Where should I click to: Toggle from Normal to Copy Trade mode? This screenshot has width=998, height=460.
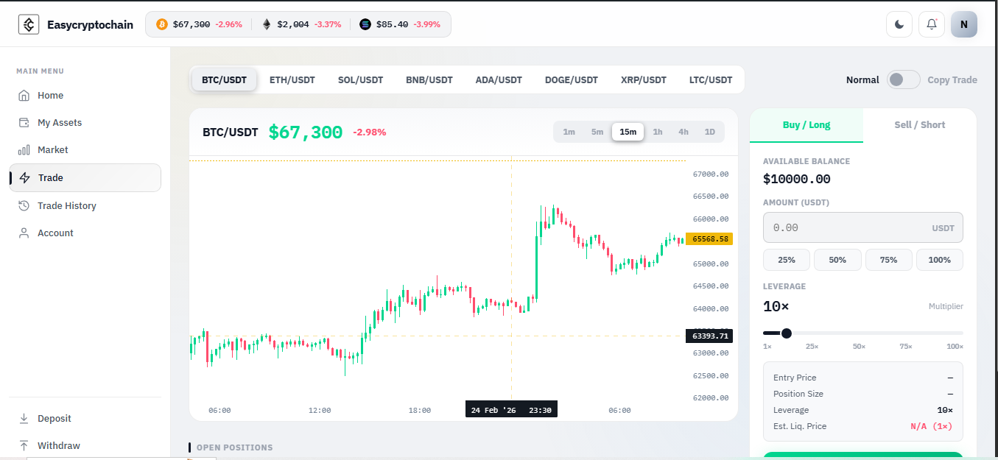pyautogui.click(x=903, y=79)
